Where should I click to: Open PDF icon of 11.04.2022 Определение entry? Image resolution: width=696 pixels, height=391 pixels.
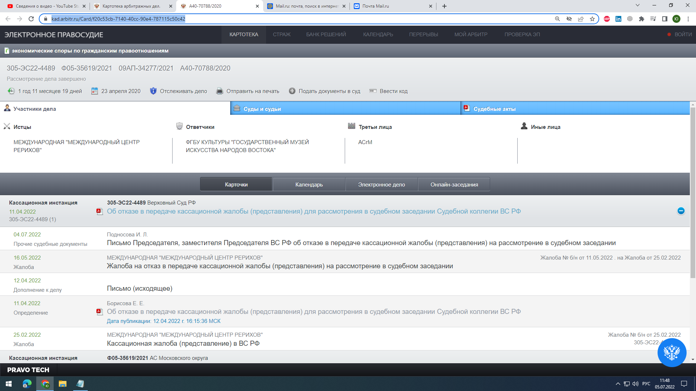click(x=99, y=312)
